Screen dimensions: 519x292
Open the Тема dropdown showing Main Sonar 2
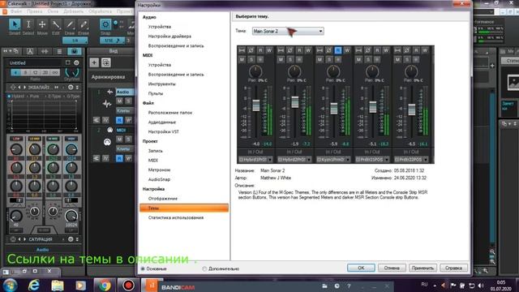pos(288,31)
